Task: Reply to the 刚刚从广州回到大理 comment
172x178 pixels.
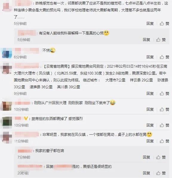Action: point(150,109)
